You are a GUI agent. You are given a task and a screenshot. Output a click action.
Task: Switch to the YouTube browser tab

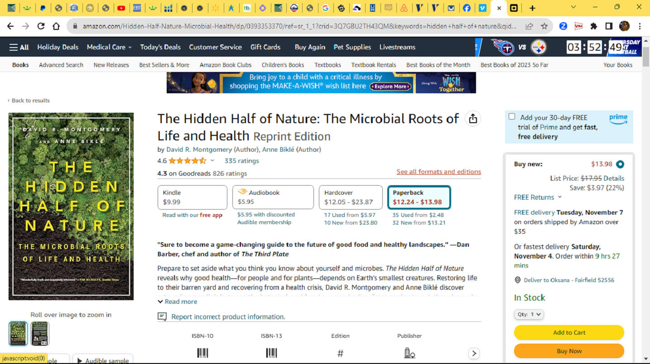(121, 8)
